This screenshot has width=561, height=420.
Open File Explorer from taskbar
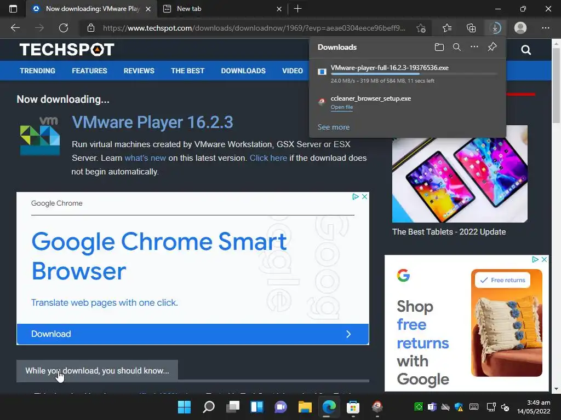305,406
